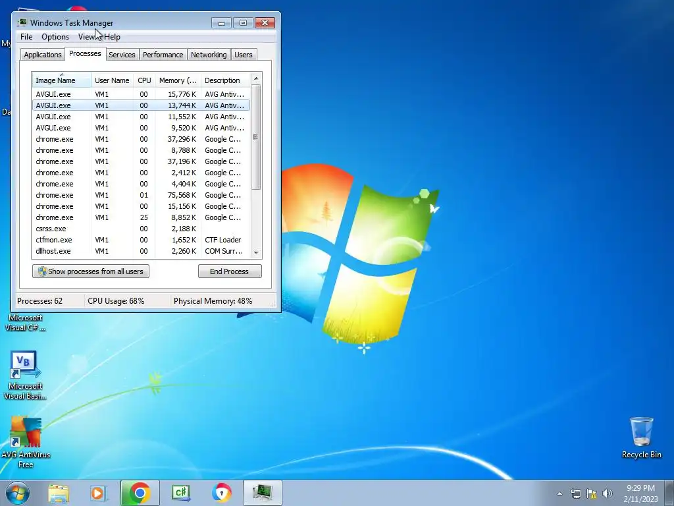674x506 pixels.
Task: Click Show processes from all users
Action: coord(91,271)
